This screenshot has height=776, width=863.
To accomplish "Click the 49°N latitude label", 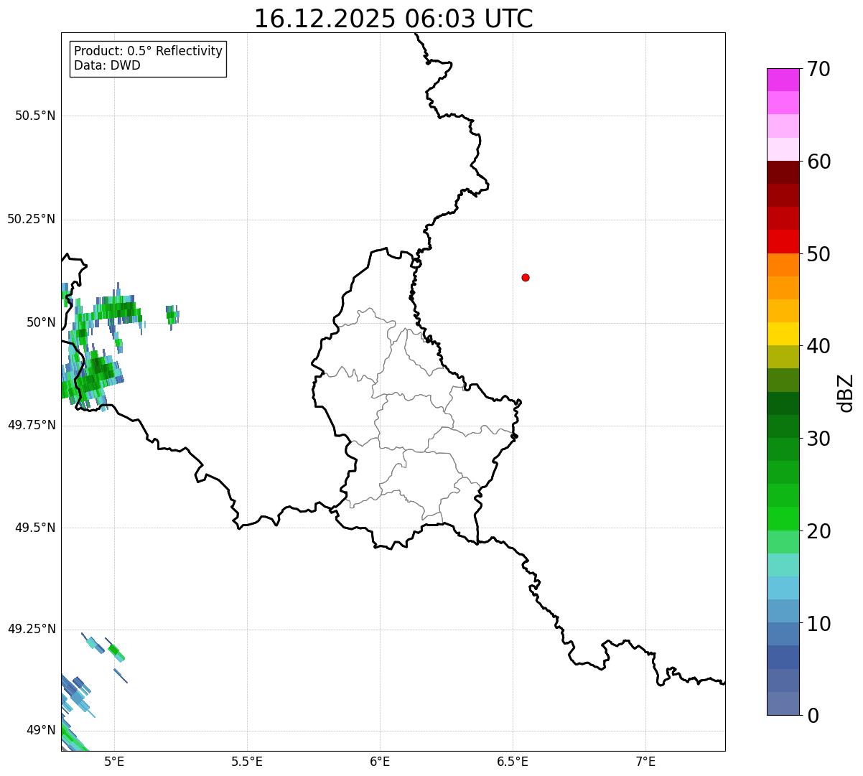I will click(x=41, y=730).
